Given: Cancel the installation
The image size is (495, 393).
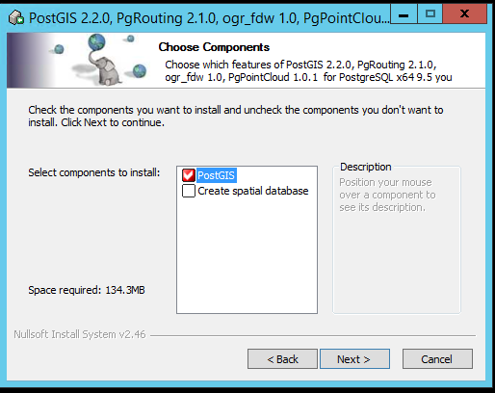Looking at the screenshot, I should (x=437, y=359).
